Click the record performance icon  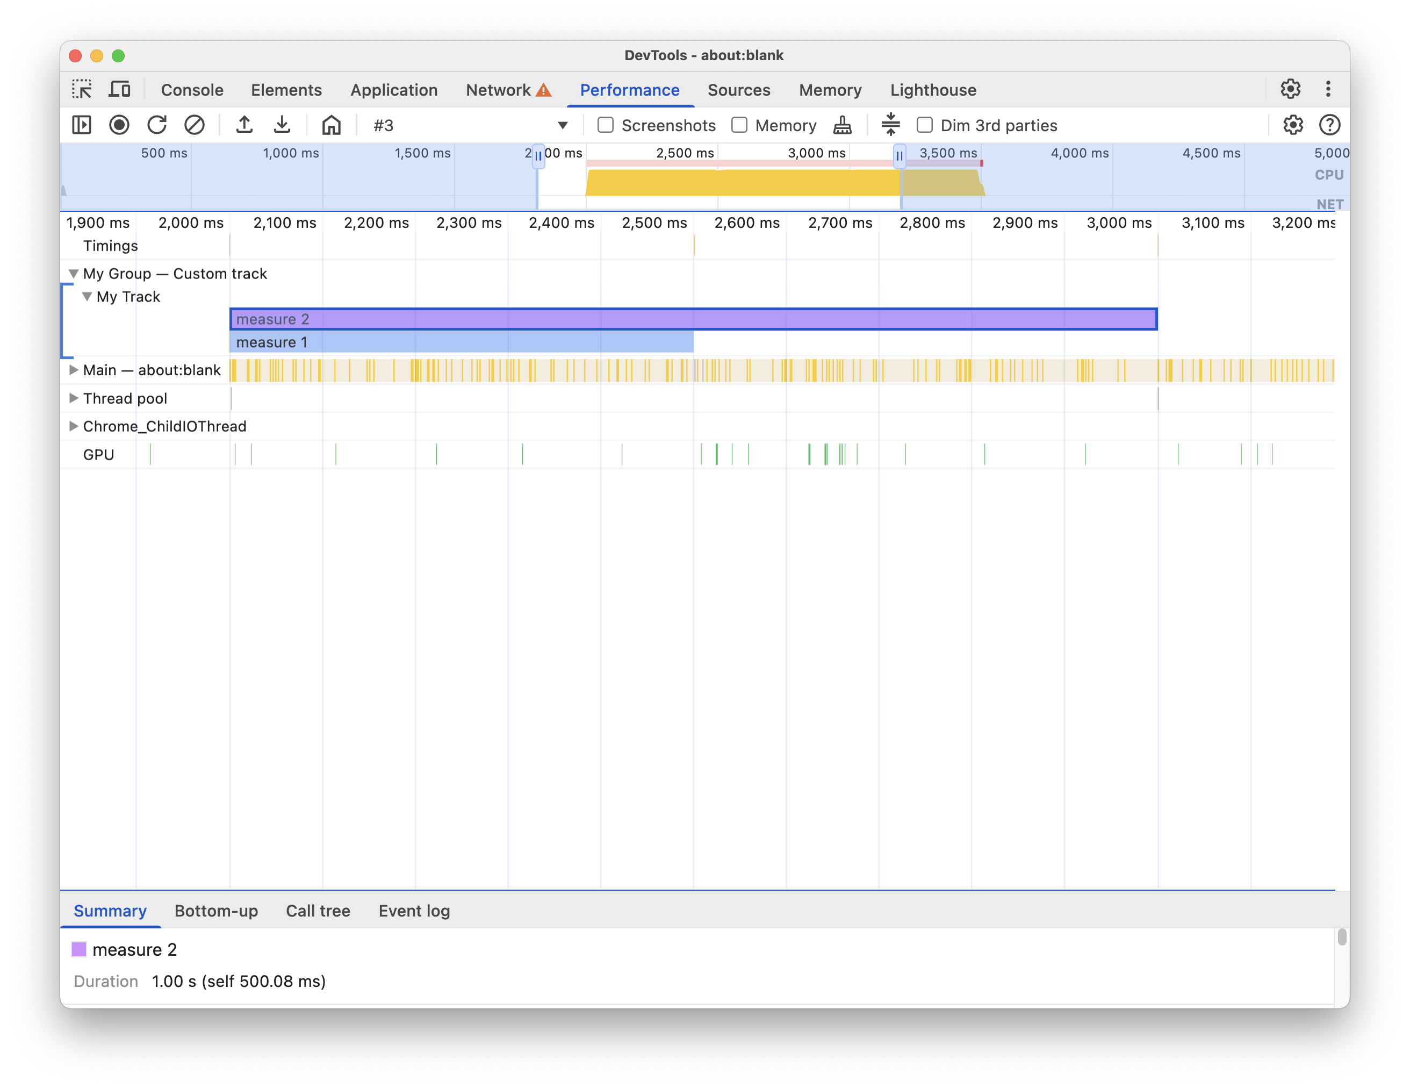point(118,124)
